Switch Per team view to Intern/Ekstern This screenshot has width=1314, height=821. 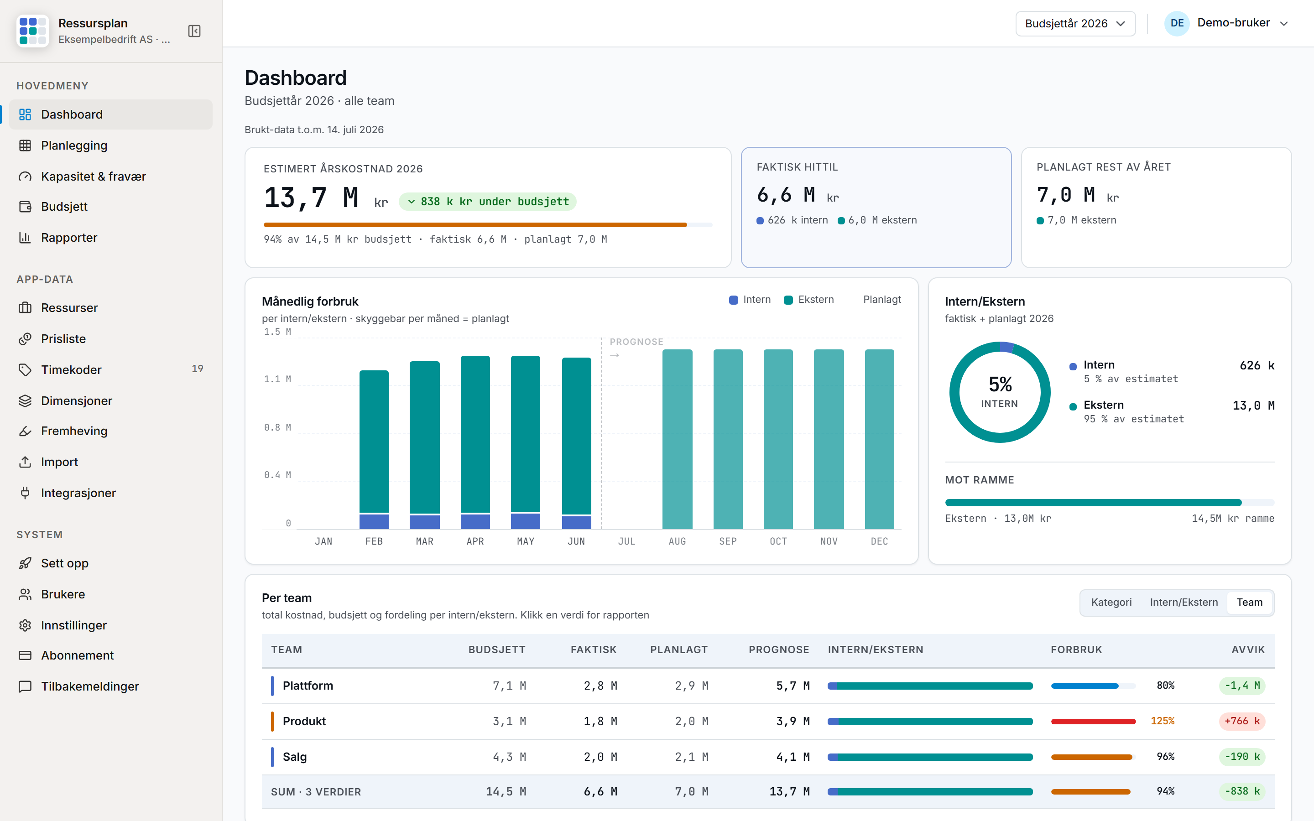[x=1184, y=602]
